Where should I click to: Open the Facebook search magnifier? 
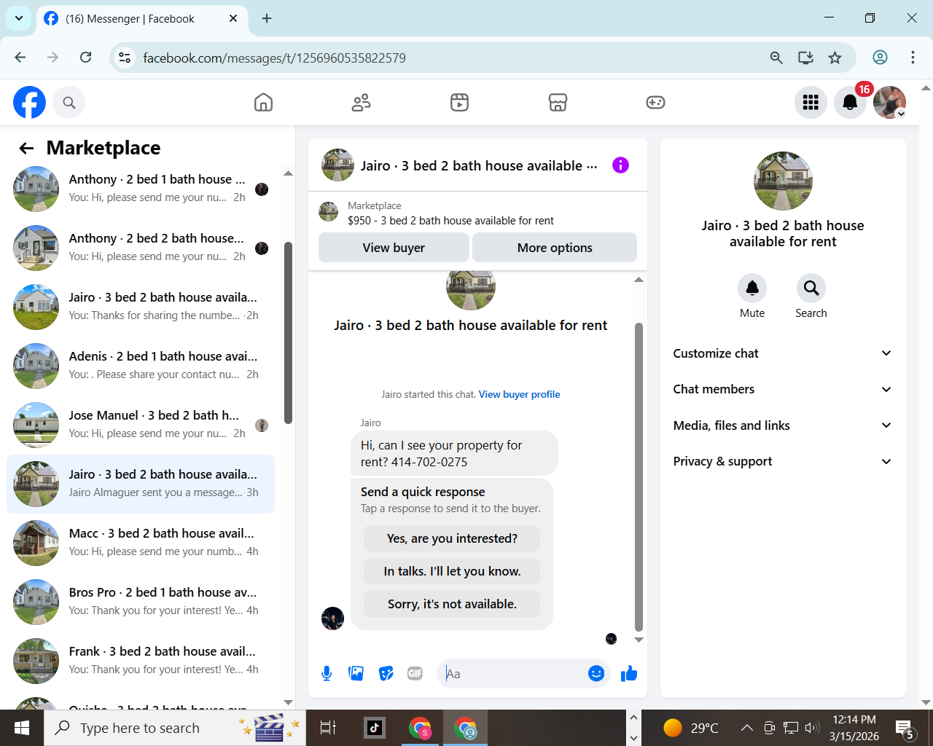click(69, 103)
